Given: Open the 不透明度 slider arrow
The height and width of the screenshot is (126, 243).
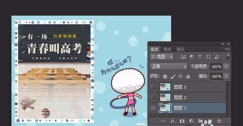Looking at the screenshot, I should point(226,67).
